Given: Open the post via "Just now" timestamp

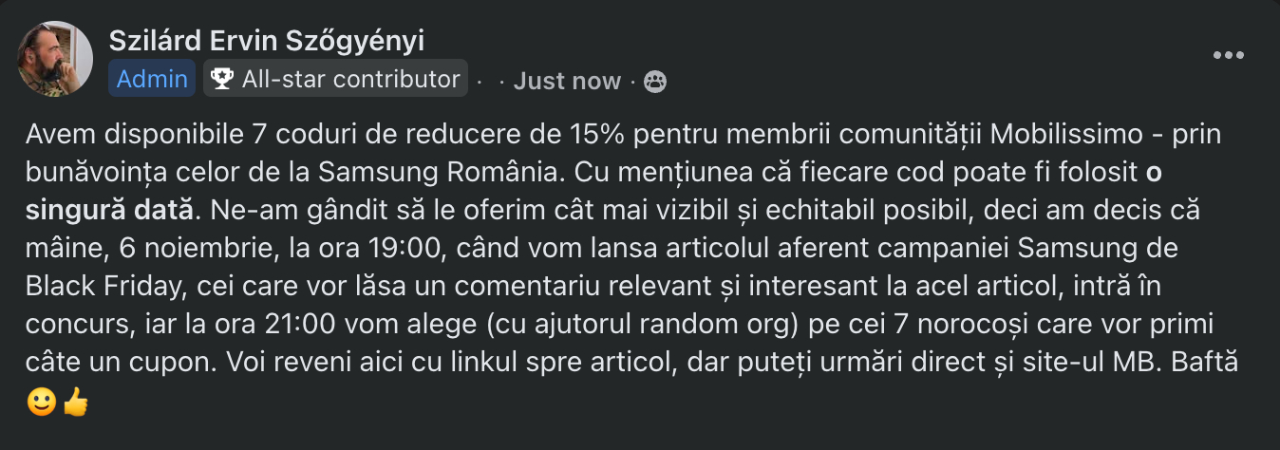Looking at the screenshot, I should pos(567,82).
